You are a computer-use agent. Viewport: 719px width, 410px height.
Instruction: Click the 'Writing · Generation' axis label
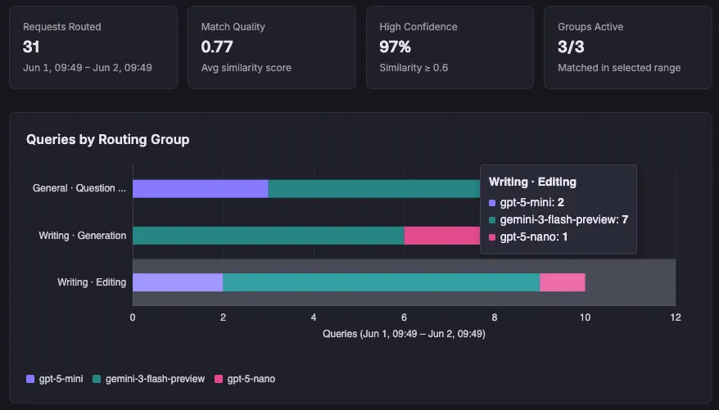click(x=82, y=236)
